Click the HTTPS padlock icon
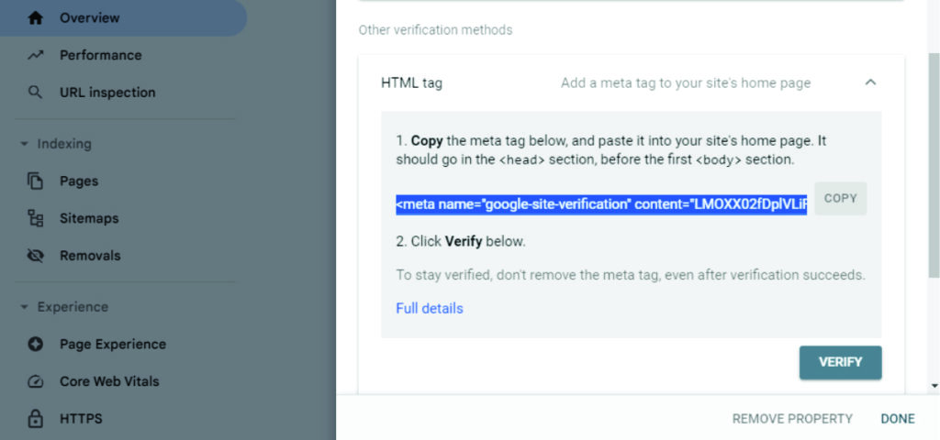 coord(36,419)
